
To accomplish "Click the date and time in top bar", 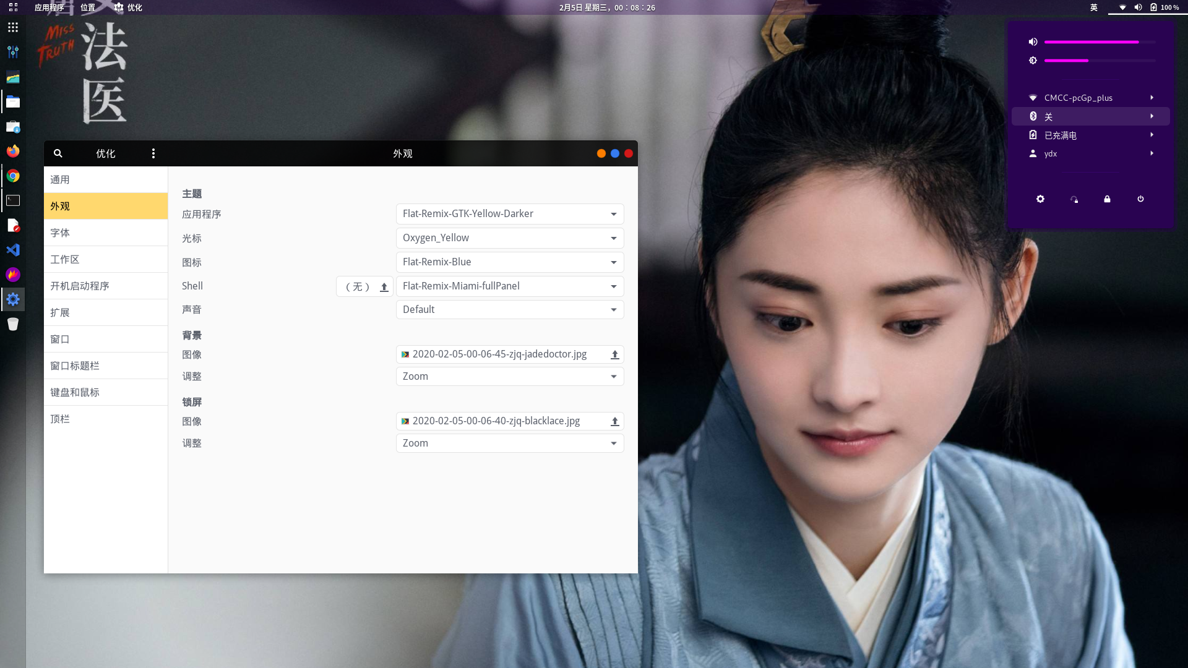I will click(606, 7).
